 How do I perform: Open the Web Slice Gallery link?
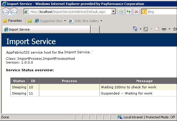pos(86,21)
